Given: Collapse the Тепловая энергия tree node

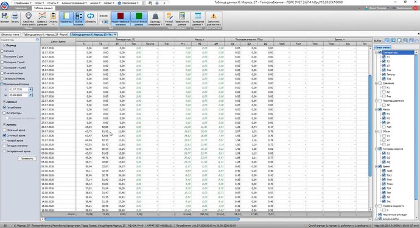Looking at the screenshot, I should (376, 149).
